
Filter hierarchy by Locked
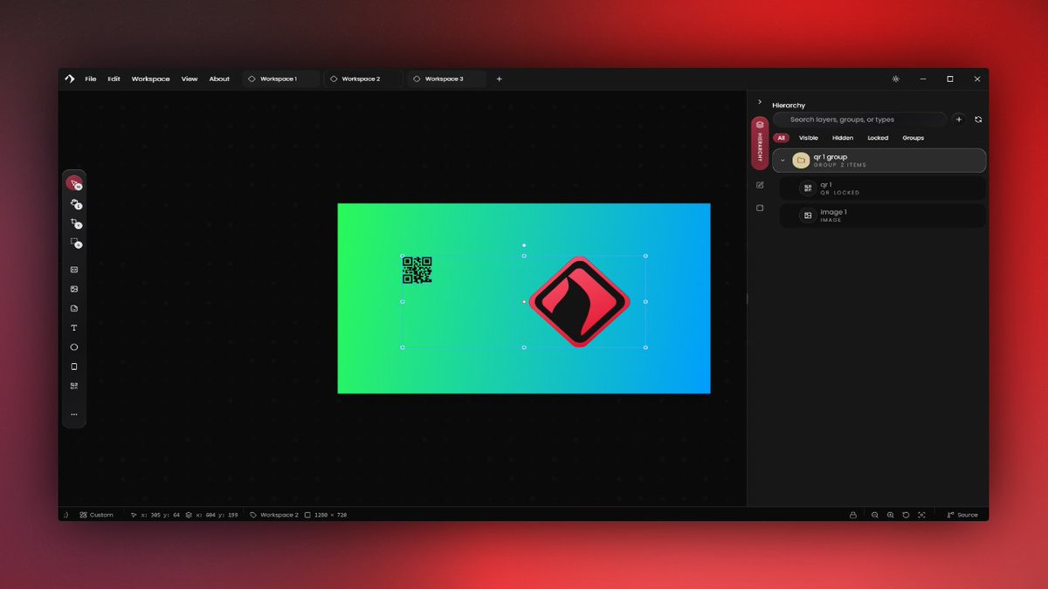click(x=878, y=138)
